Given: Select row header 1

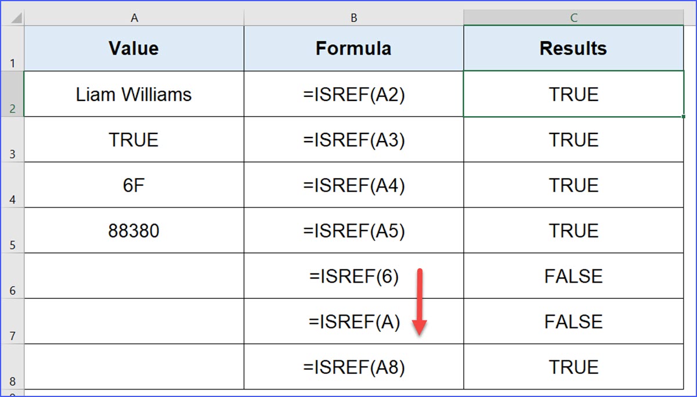Looking at the screenshot, I should click(x=12, y=48).
